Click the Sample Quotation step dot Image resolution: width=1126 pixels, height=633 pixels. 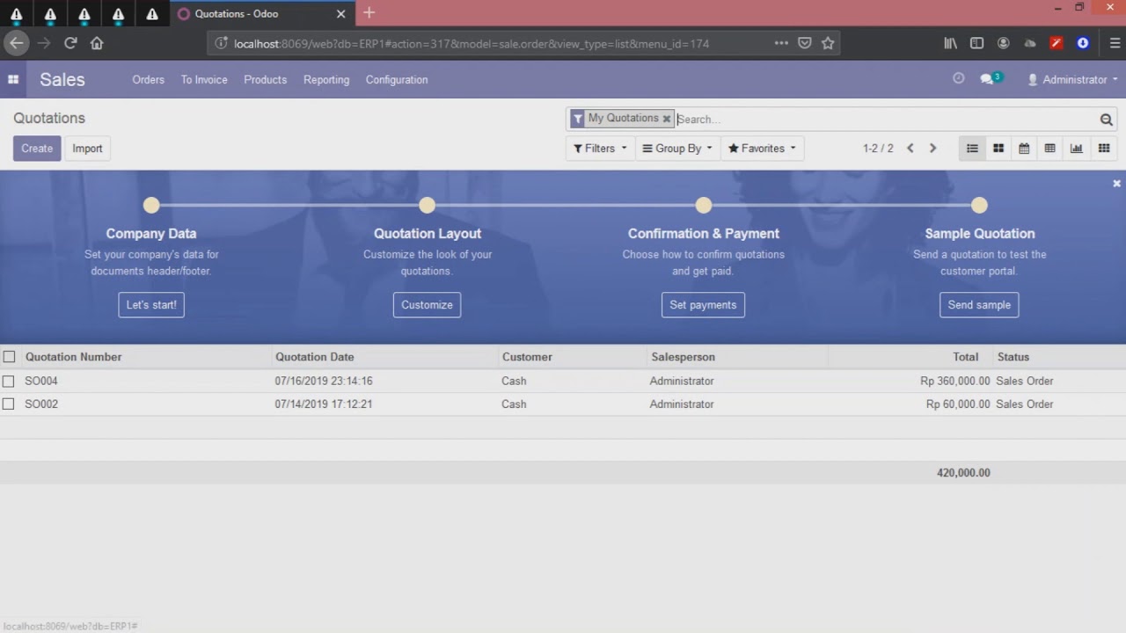pos(979,205)
